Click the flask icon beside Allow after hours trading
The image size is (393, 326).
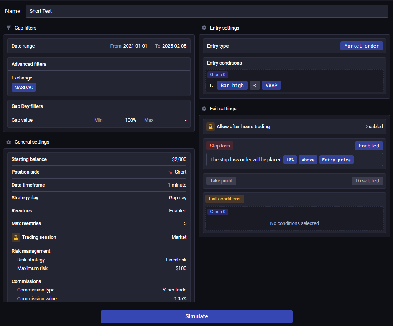(x=210, y=127)
